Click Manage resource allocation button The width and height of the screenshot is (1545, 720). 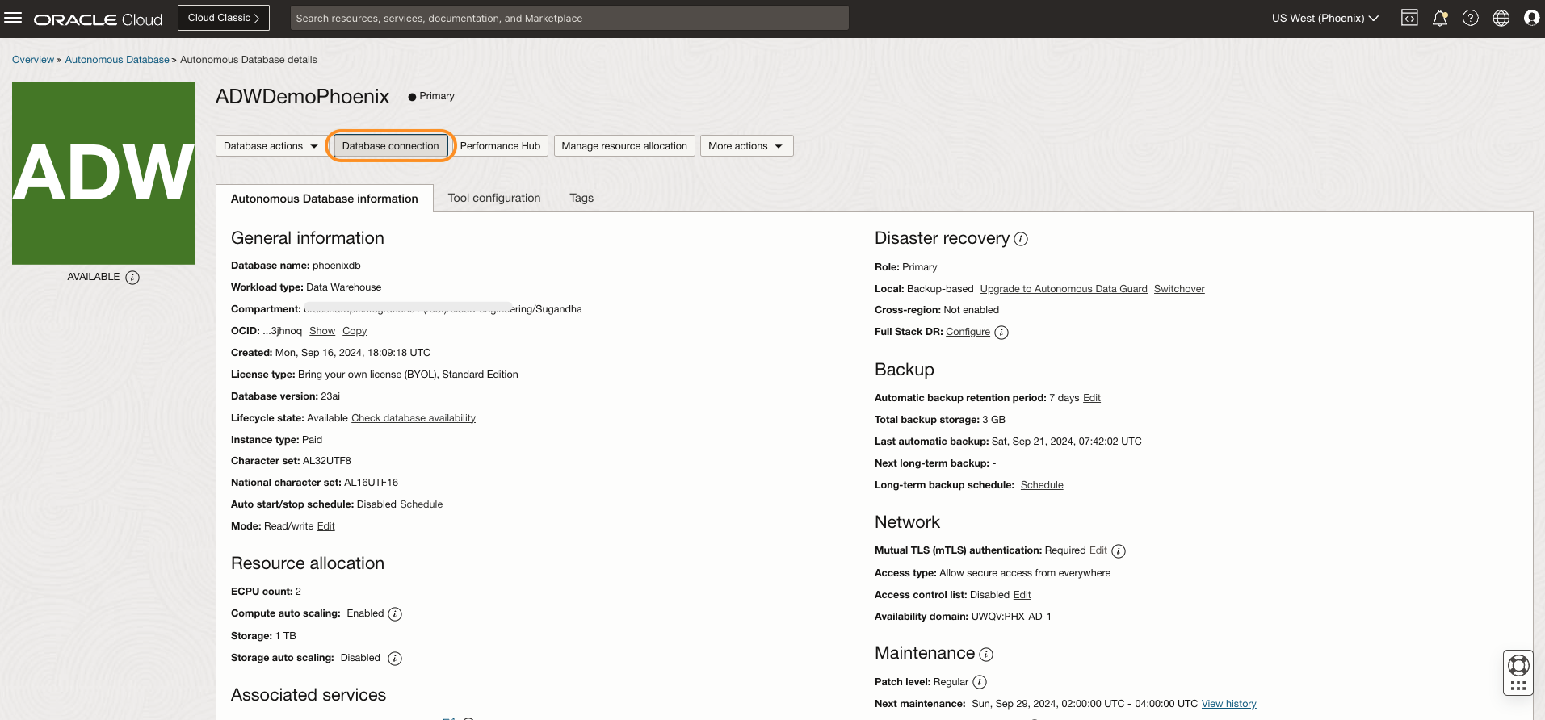tap(624, 146)
